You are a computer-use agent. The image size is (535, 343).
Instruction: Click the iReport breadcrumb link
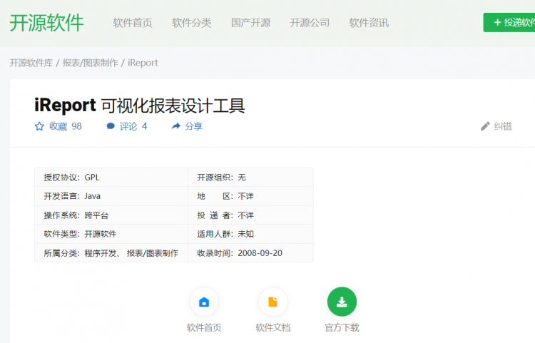(x=143, y=63)
